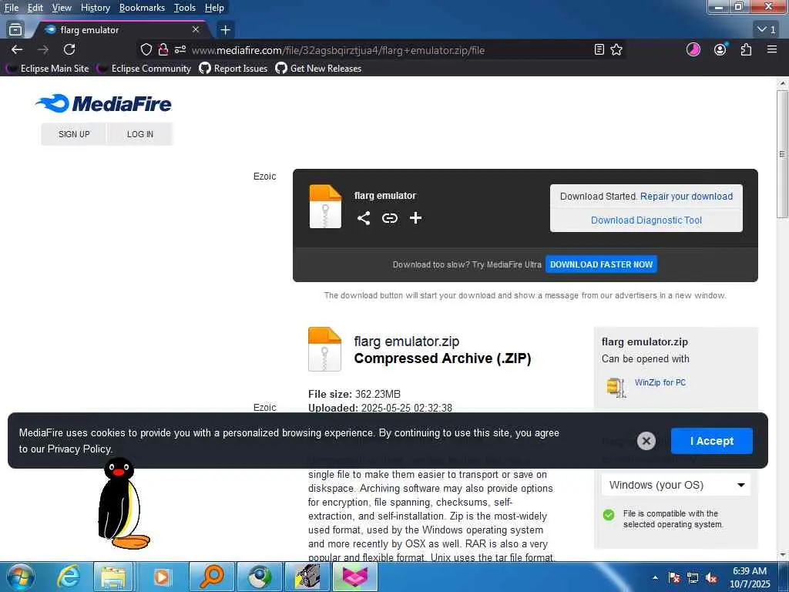Image resolution: width=789 pixels, height=592 pixels.
Task: Open the site permissions icon in address bar
Action: [180, 49]
